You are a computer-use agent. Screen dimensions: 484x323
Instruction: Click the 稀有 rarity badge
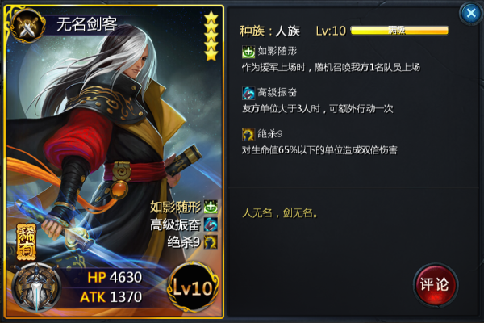pyautogui.click(x=26, y=242)
